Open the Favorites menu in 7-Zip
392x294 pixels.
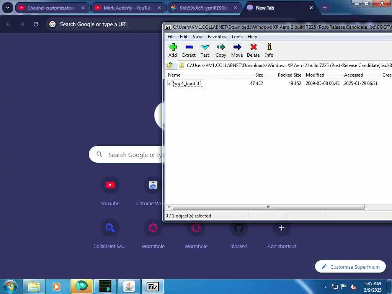point(217,37)
